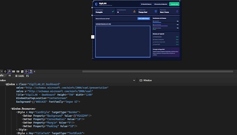This screenshot has height=135, width=237.
Task: Click the Padding Setter line
Action: click(49, 126)
